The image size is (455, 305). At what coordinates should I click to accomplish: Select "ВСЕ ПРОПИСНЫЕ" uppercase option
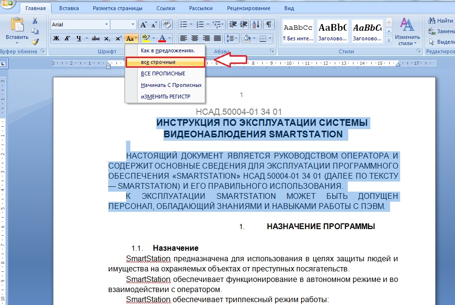click(165, 73)
